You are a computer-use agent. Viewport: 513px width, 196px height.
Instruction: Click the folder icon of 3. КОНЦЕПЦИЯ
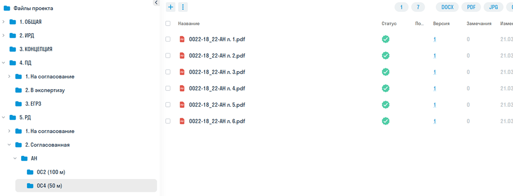(x=13, y=49)
